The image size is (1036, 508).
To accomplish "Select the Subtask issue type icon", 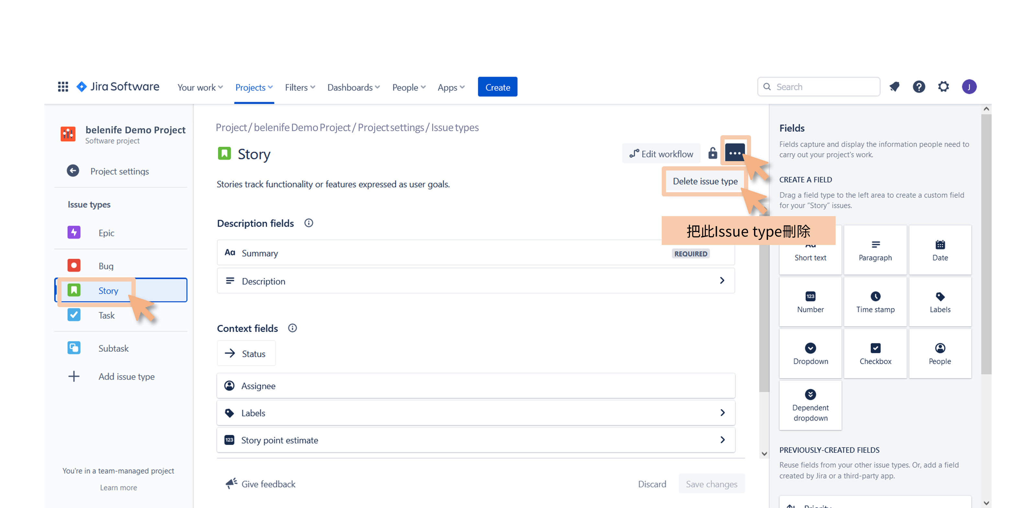I will click(x=74, y=348).
